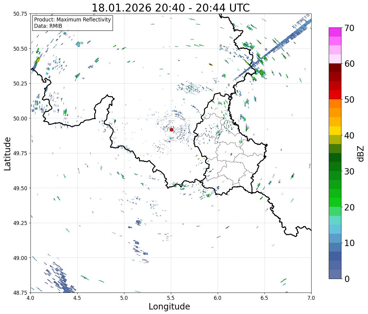Click the dark red colorbar segment just below 60
The image size is (368, 314).
[x=335, y=68]
